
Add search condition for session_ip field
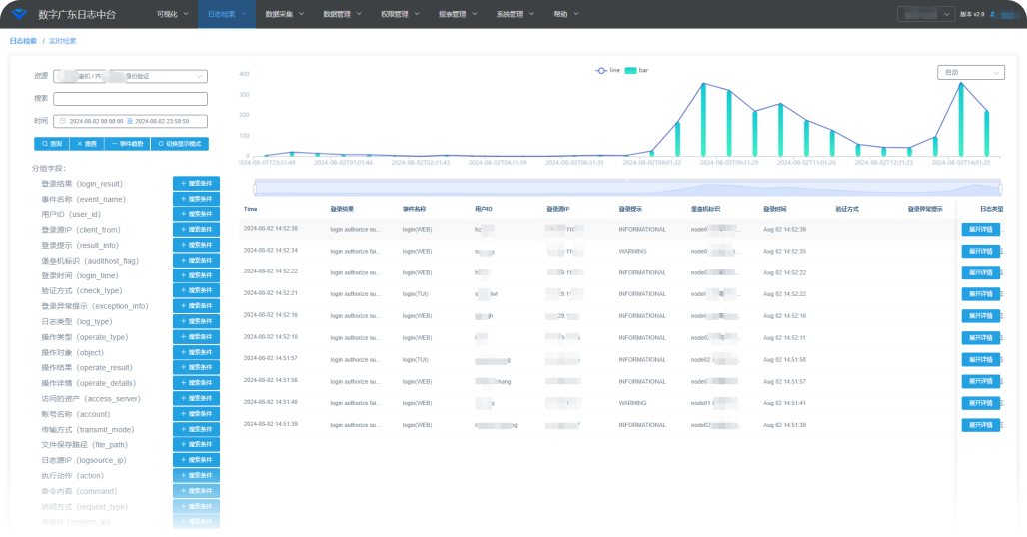pos(196,521)
